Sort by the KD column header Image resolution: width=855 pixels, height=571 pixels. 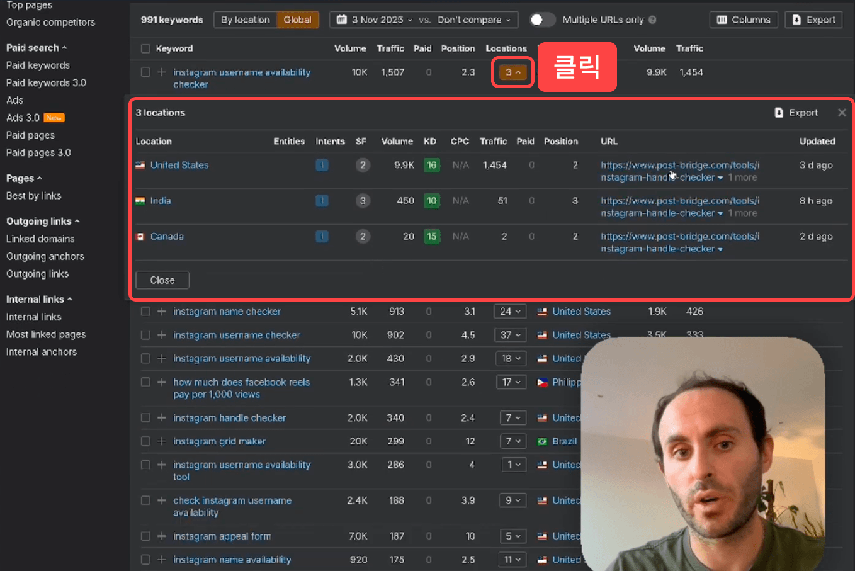click(430, 142)
